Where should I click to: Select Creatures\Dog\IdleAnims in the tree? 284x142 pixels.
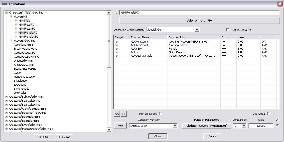(24, 121)
